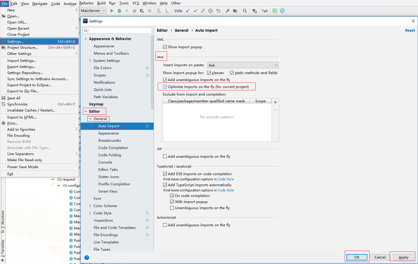Image resolution: width=418 pixels, height=264 pixels.
Task: Click SVN Commit green checkmark
Action: tap(195, 11)
